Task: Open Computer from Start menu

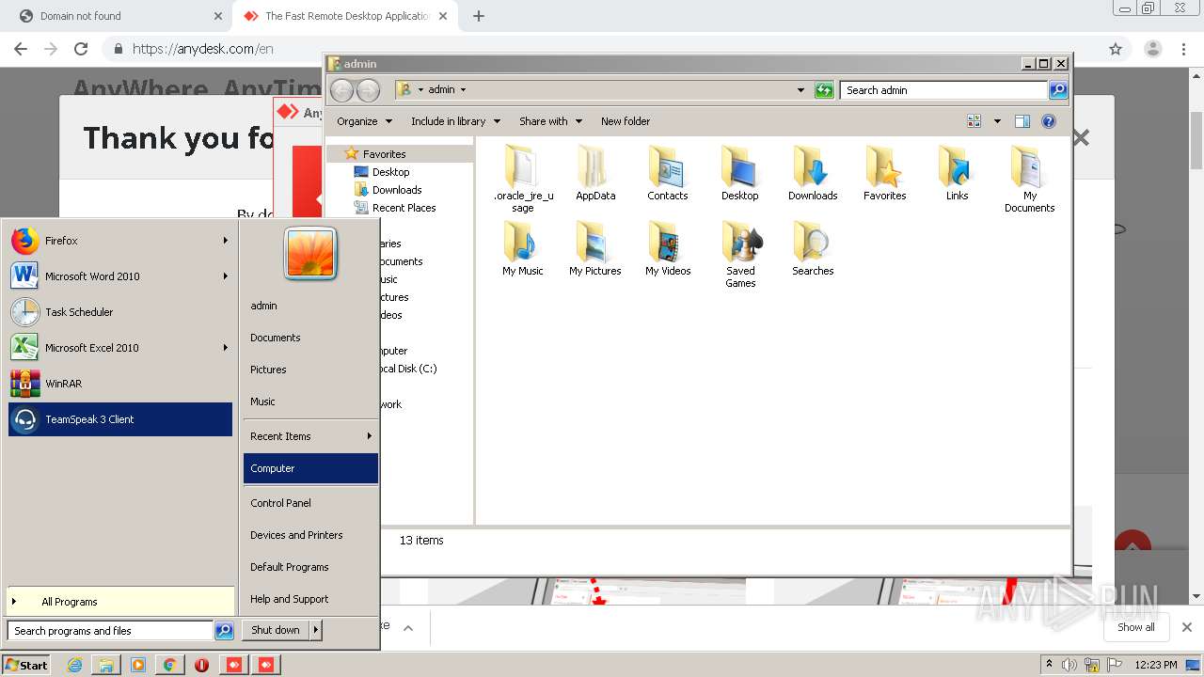Action: point(310,468)
